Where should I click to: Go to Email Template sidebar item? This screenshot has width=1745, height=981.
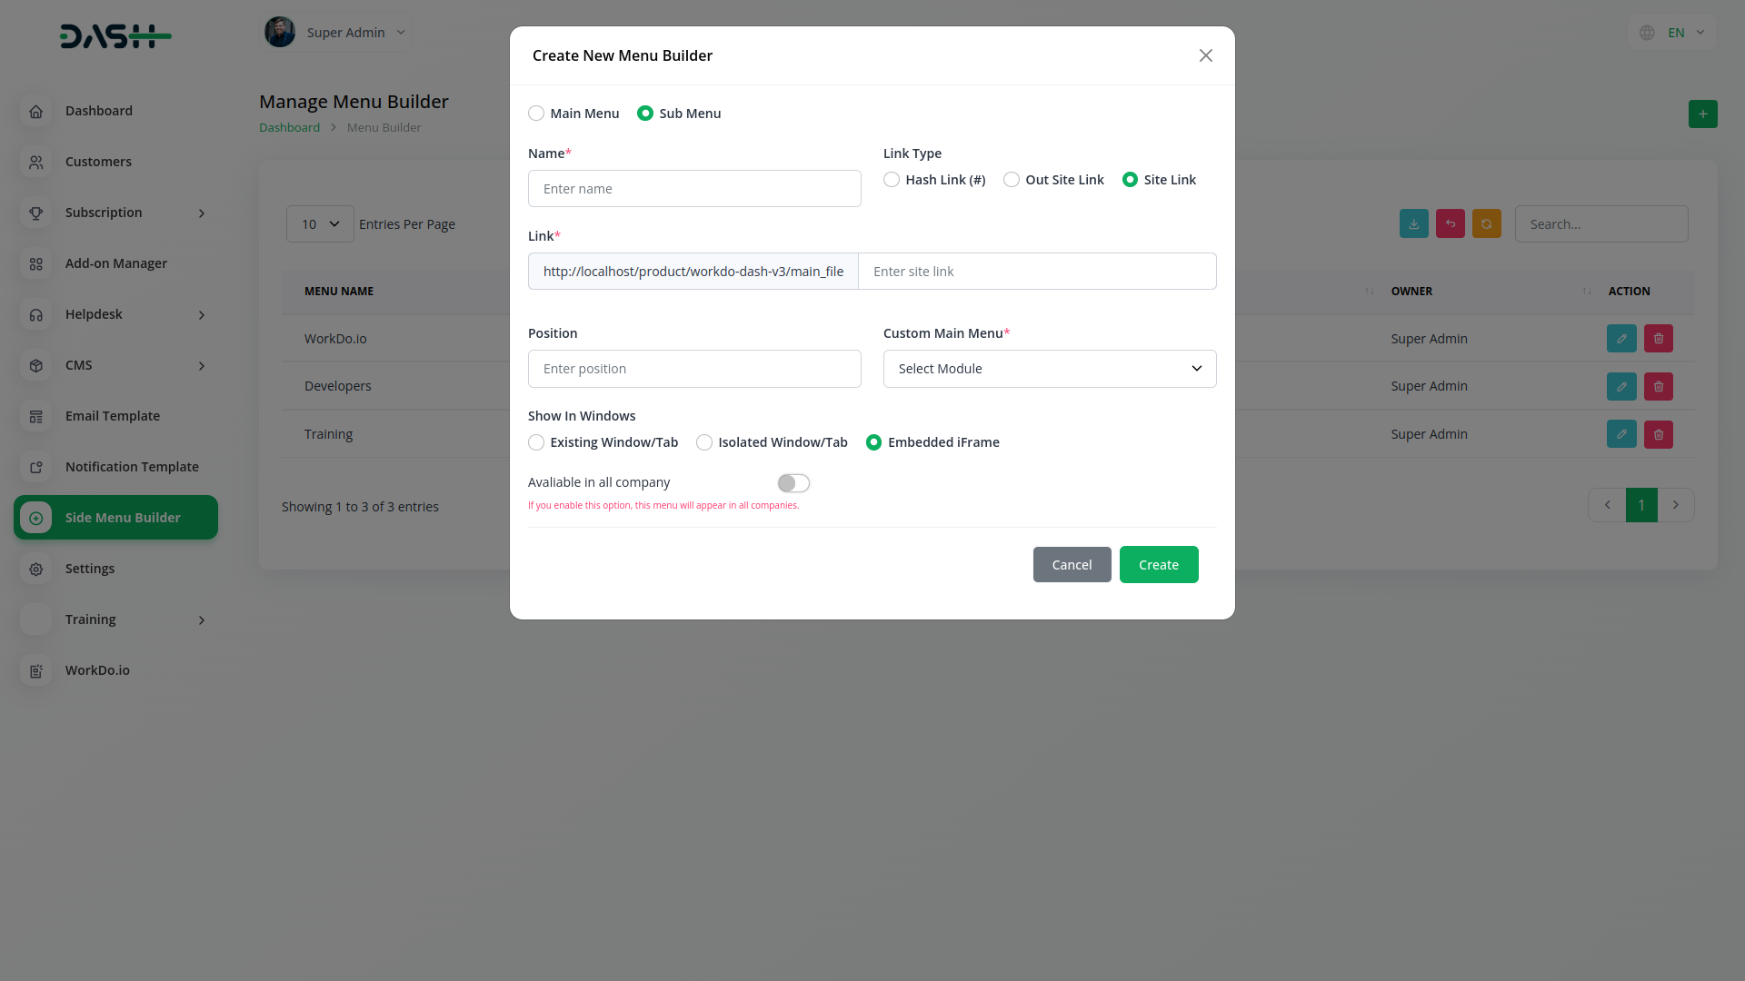112,416
